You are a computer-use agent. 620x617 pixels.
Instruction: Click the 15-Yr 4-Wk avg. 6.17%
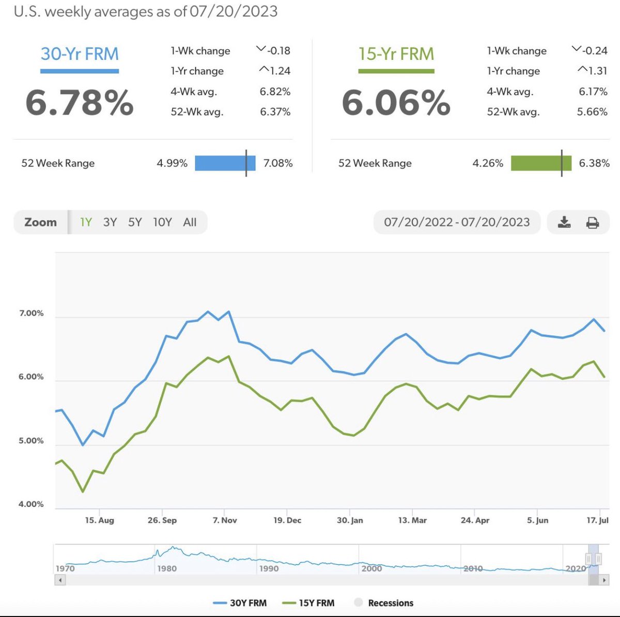click(x=593, y=91)
